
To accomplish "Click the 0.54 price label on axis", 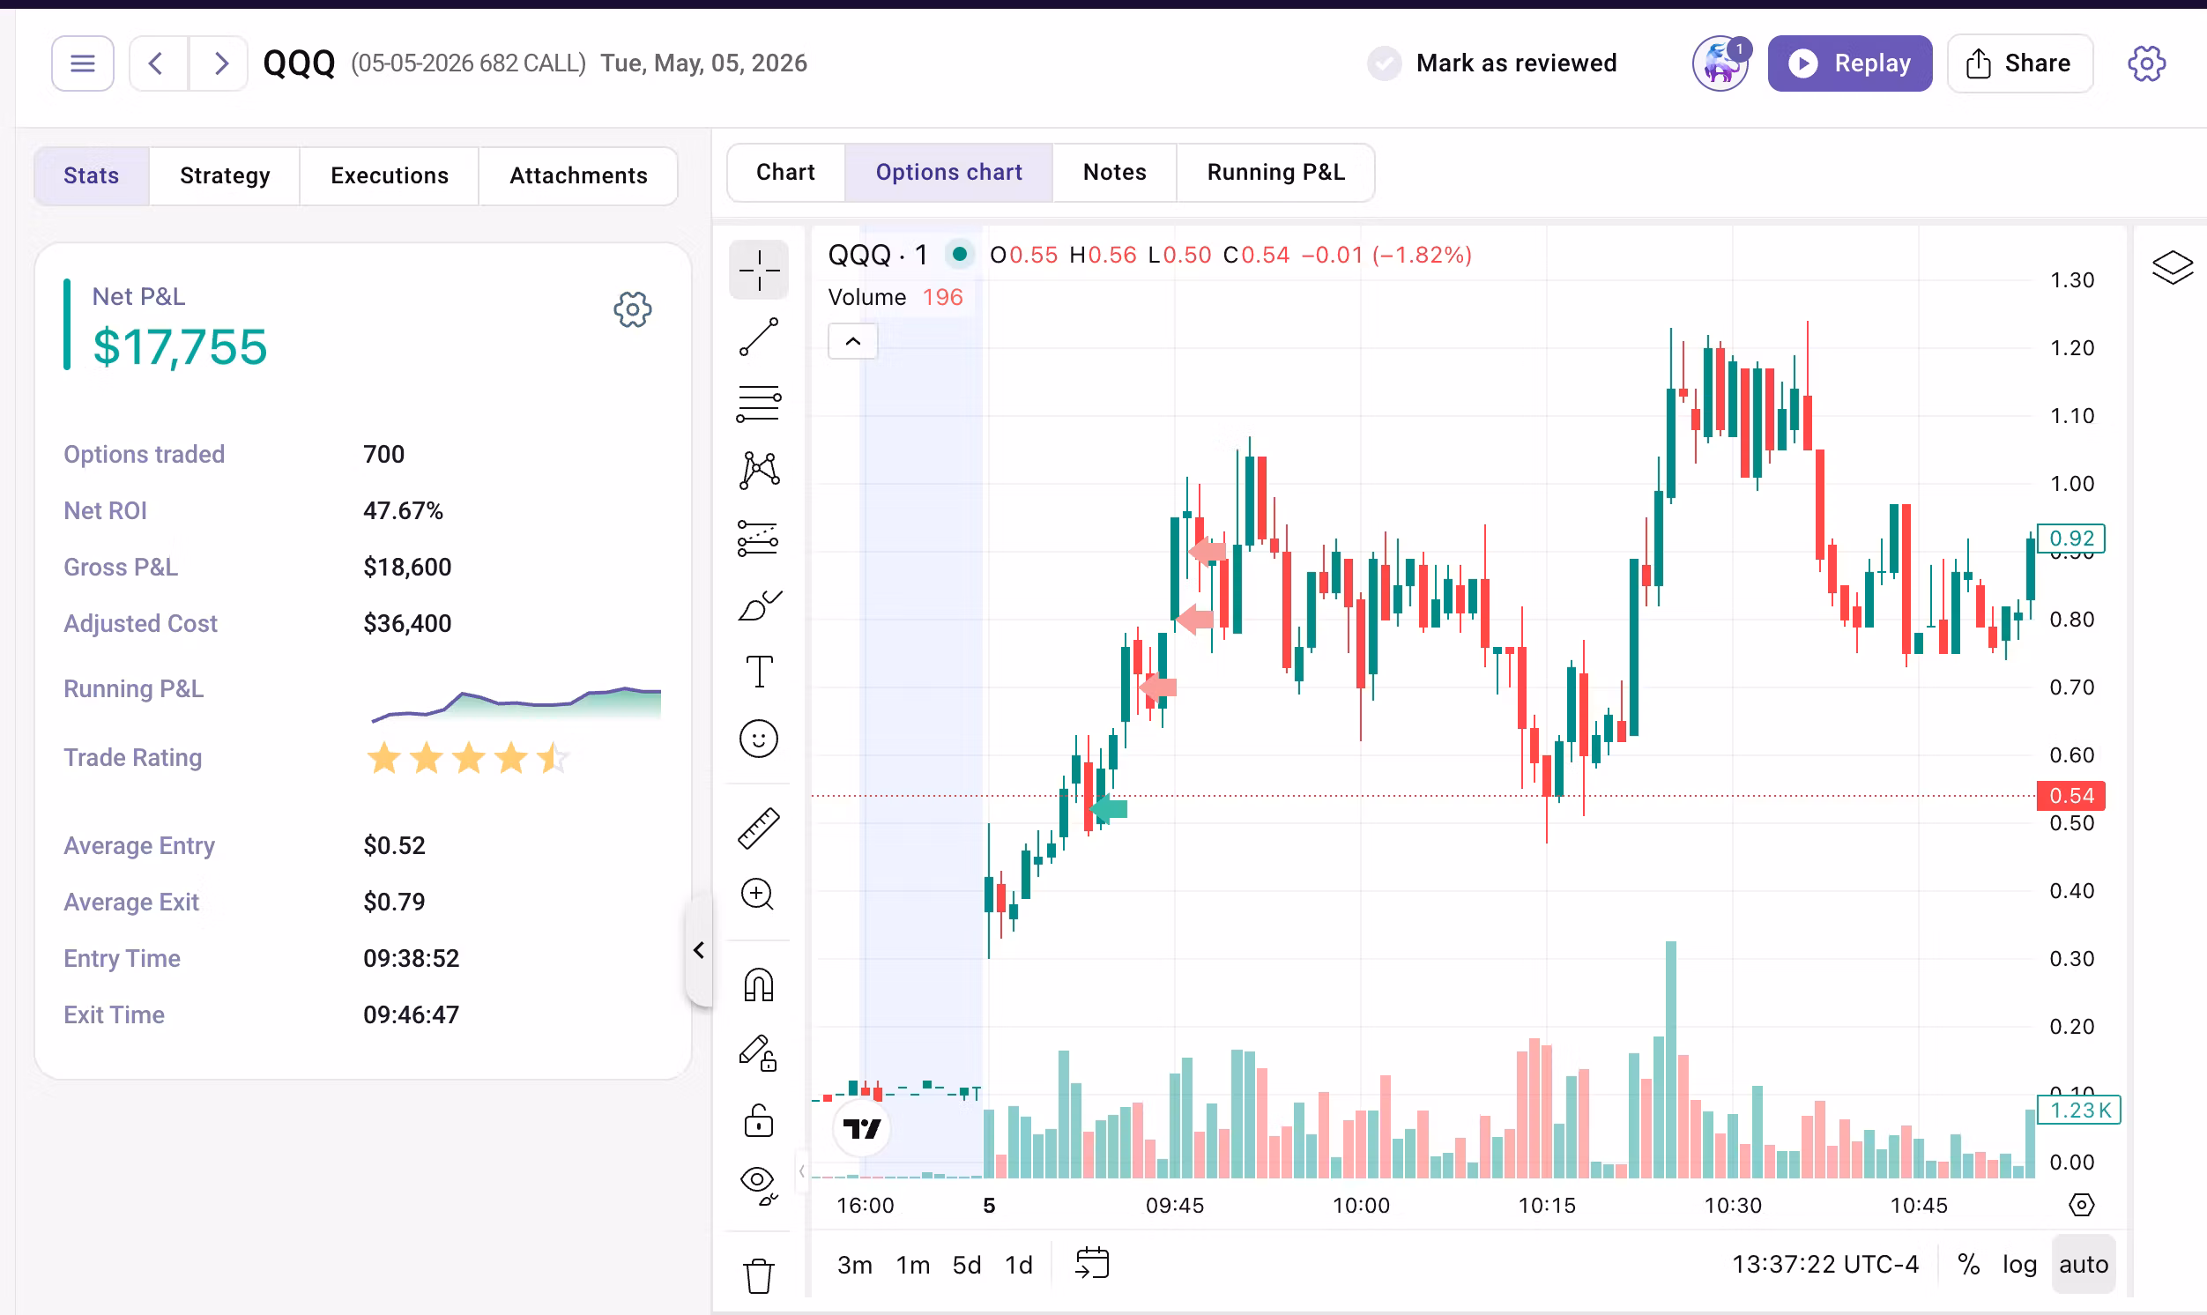I will pyautogui.click(x=2070, y=796).
